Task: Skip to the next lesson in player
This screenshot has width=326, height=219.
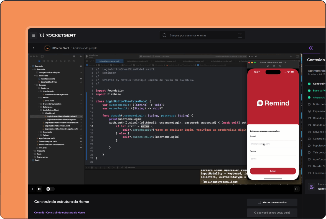Action: click(x=39, y=189)
